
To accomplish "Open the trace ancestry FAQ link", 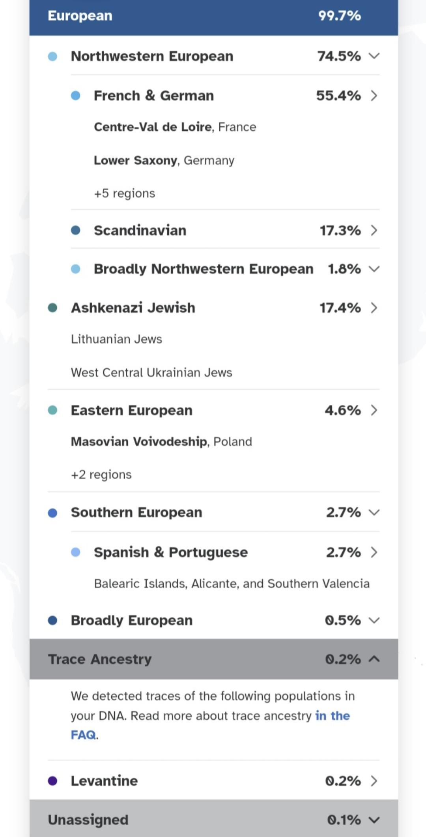I will 332,716.
